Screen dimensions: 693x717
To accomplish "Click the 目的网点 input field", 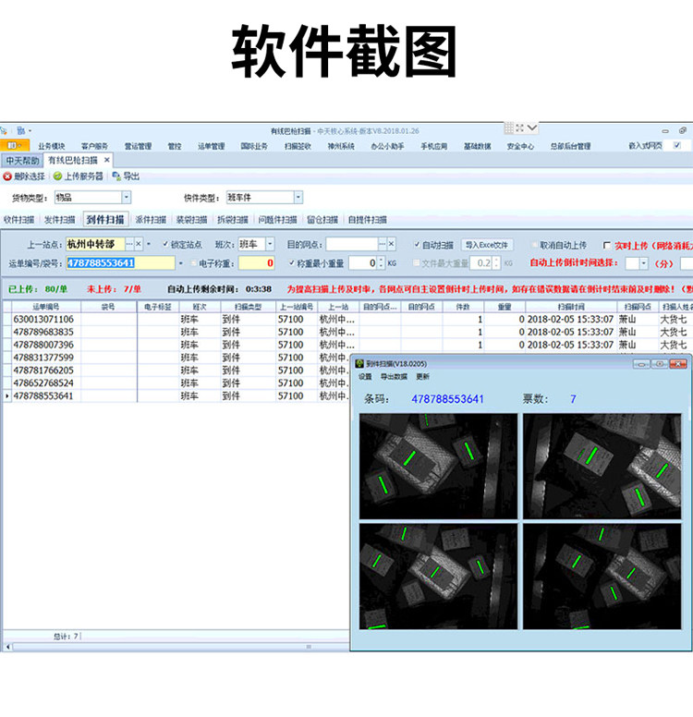I will click(x=352, y=244).
